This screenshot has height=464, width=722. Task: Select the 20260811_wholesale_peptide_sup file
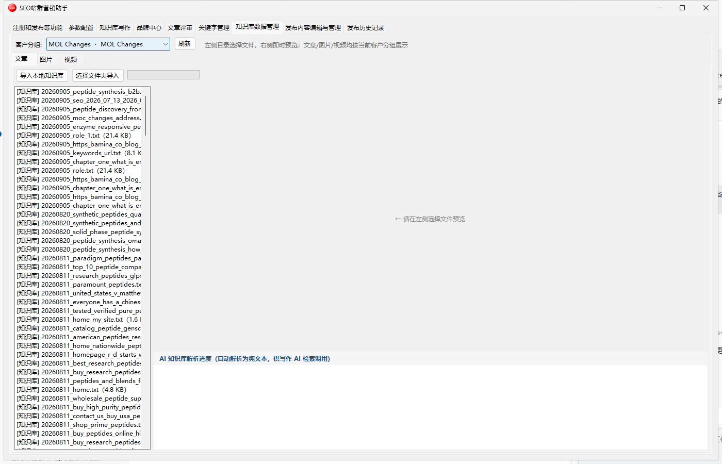[x=78, y=399]
